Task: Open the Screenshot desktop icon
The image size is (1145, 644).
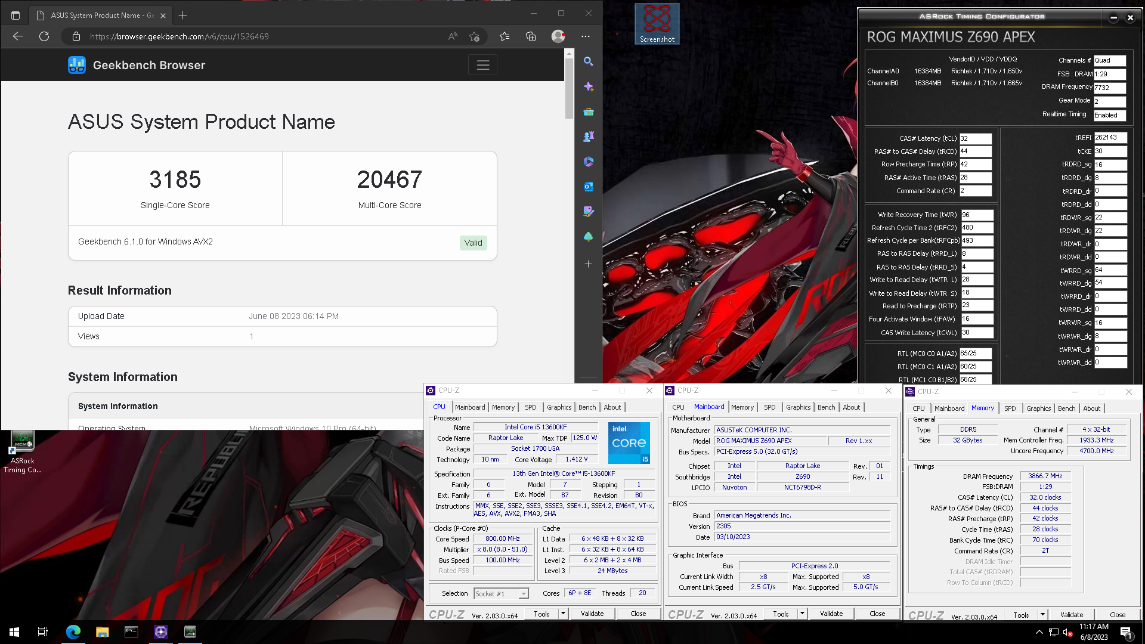Action: pyautogui.click(x=657, y=24)
